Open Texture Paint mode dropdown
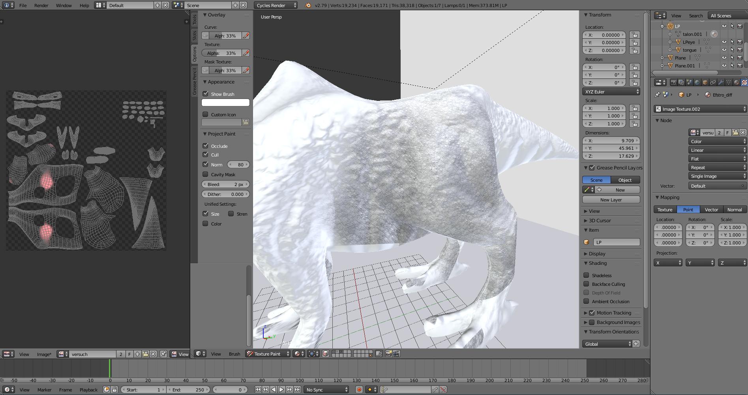Screen dimensions: 748x395 [268, 354]
